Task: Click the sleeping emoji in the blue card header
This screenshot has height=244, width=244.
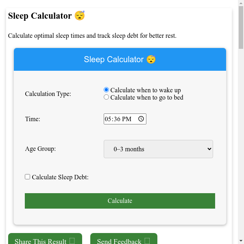Action: [x=151, y=59]
